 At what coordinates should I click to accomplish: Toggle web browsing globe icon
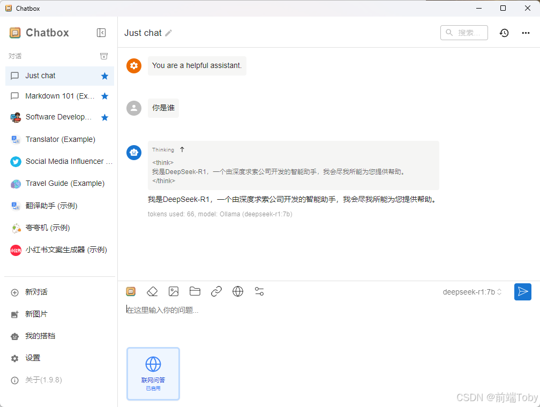pyautogui.click(x=238, y=291)
